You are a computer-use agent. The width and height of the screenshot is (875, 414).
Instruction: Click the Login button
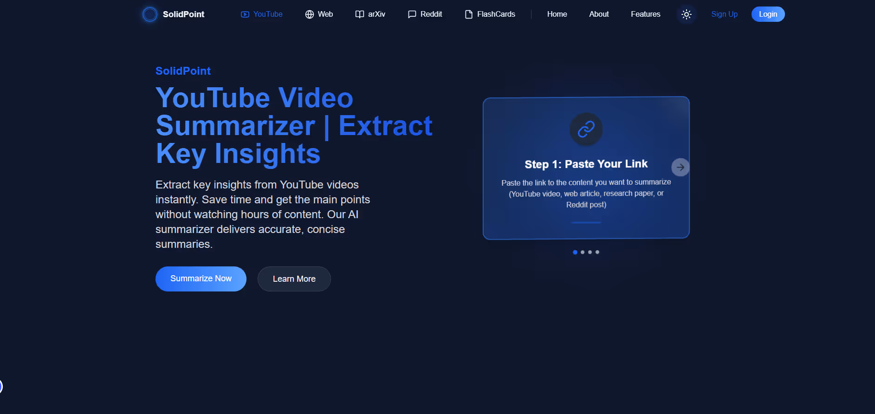coord(768,14)
